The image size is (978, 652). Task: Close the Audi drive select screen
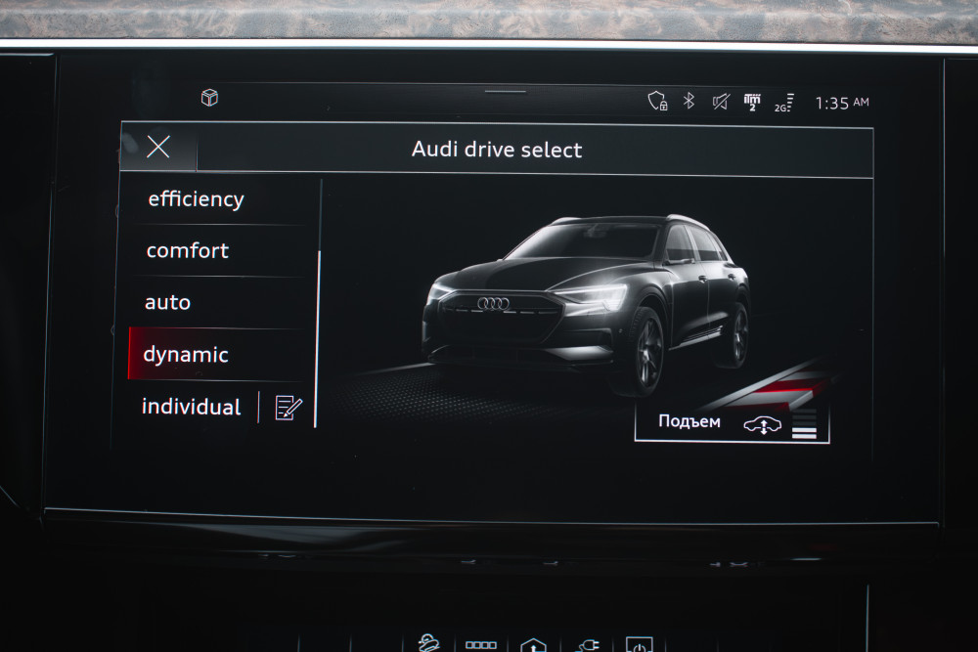pos(158,147)
